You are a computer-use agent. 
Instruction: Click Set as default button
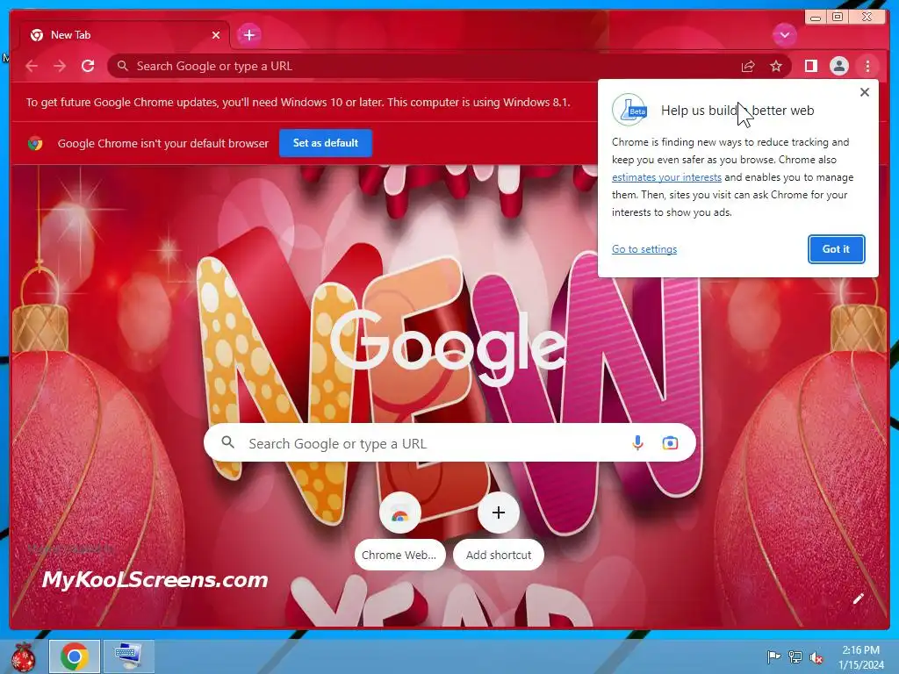[x=326, y=143]
